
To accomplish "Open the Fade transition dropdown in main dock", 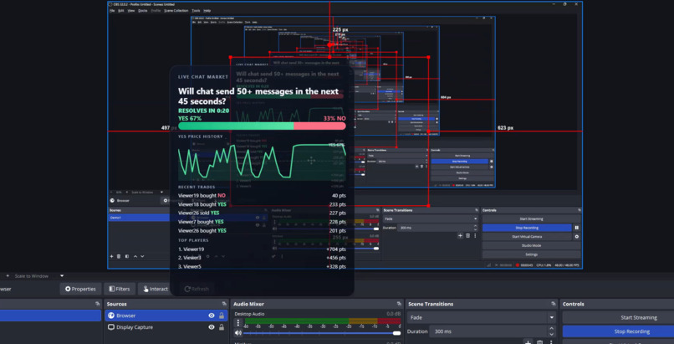I will (482, 318).
